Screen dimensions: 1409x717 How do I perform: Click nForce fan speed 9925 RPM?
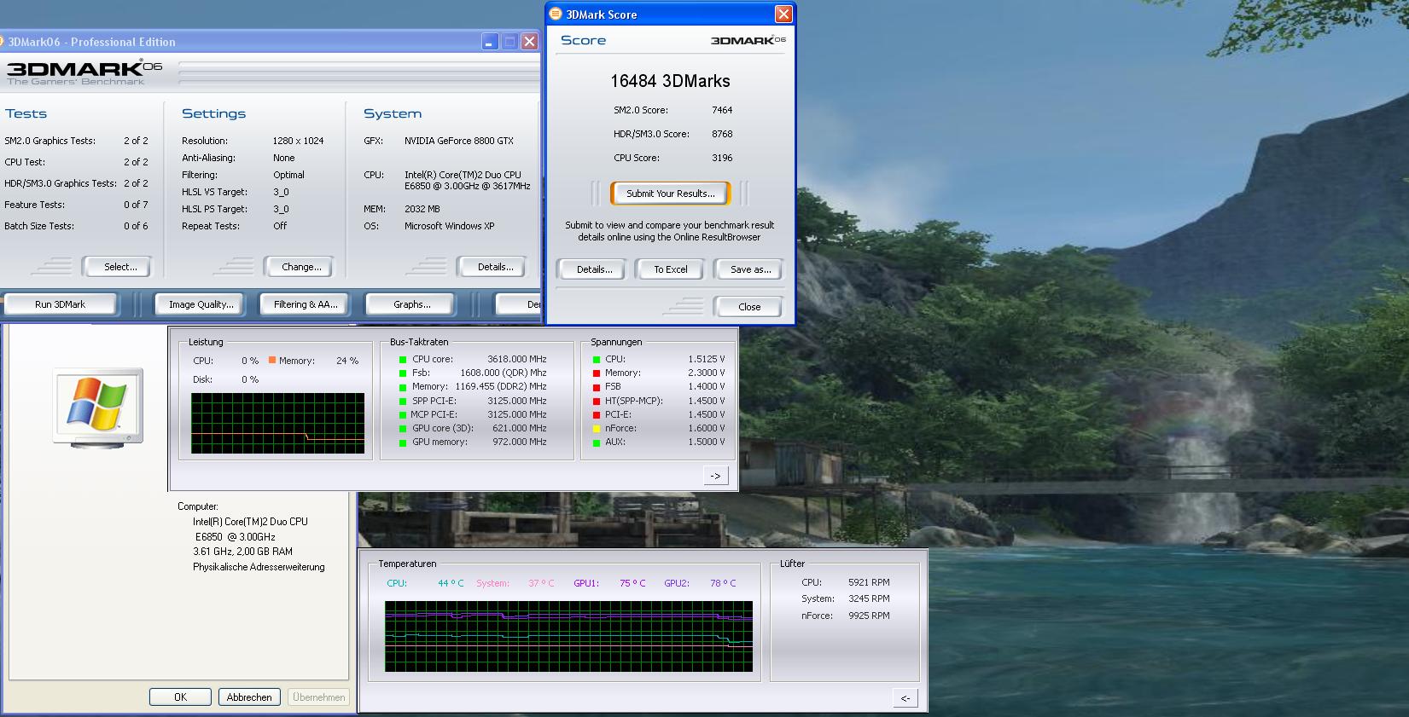[869, 616]
